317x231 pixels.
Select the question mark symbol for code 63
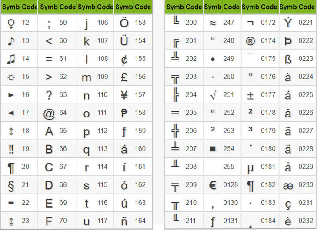point(49,95)
